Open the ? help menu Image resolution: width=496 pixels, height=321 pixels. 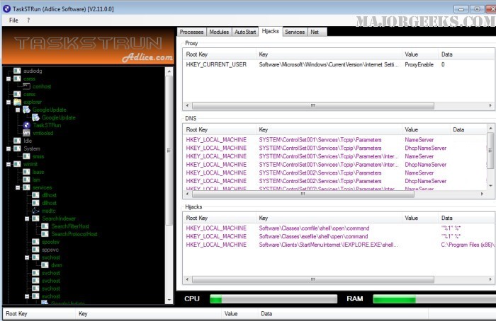click(28, 21)
